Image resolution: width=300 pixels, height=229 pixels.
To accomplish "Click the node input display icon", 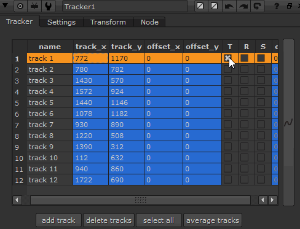I will 34,6.
